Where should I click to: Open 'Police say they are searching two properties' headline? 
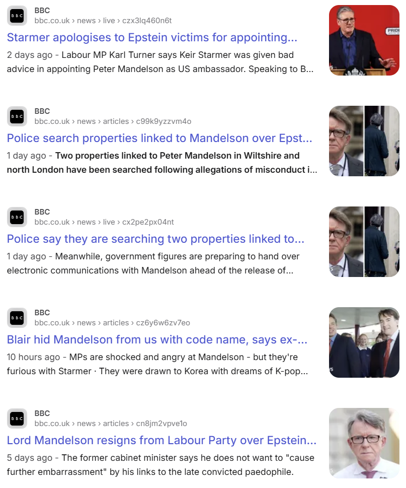pyautogui.click(x=155, y=239)
